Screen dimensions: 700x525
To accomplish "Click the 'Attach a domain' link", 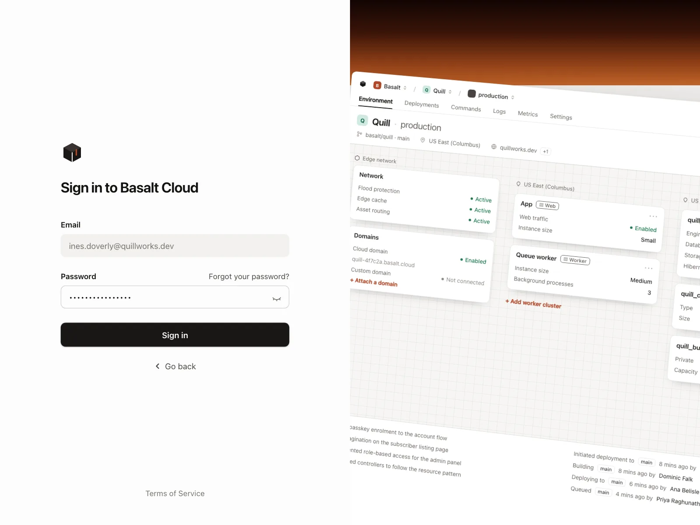I will pos(374,282).
